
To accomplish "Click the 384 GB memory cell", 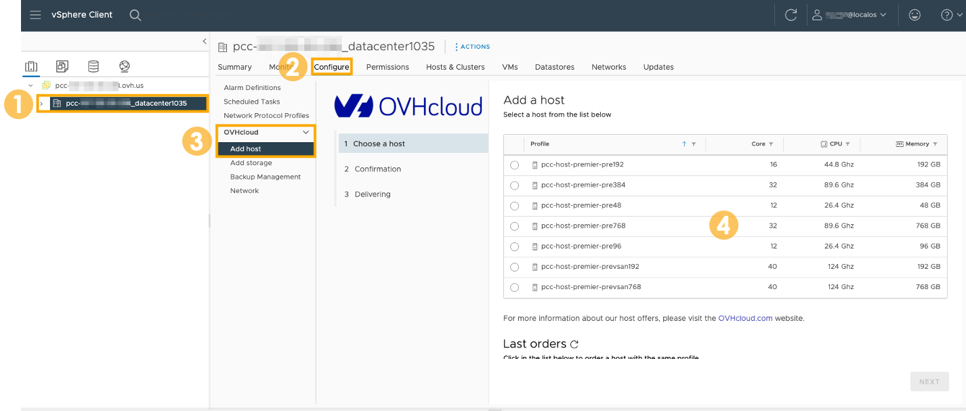I will [927, 185].
